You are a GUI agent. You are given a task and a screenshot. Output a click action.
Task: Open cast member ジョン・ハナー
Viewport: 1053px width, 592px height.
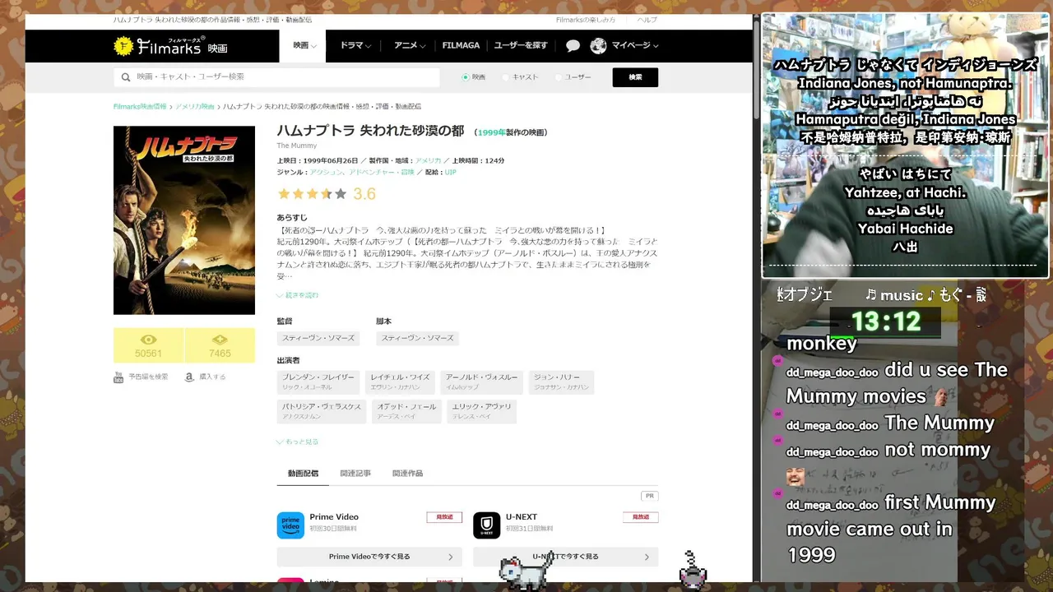(561, 382)
